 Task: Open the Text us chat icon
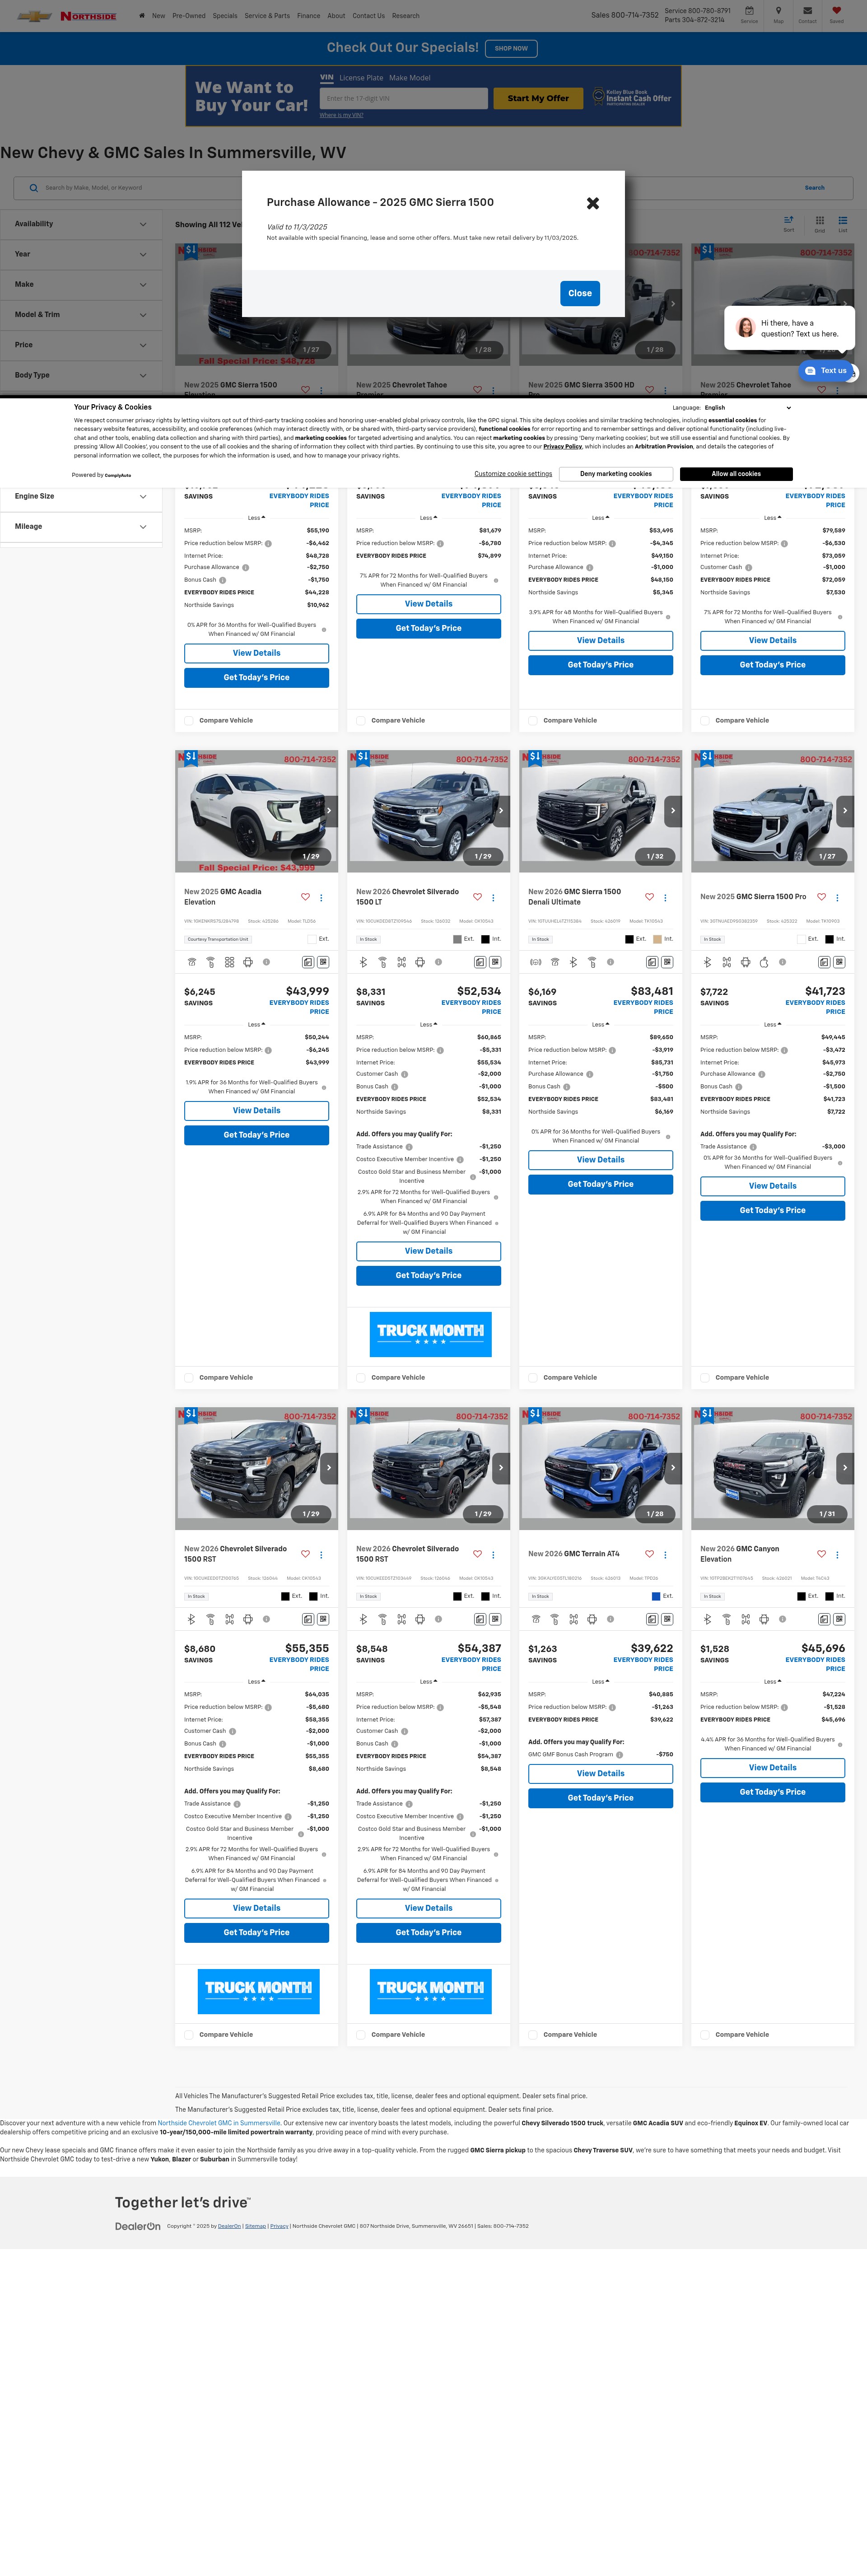coord(827,371)
